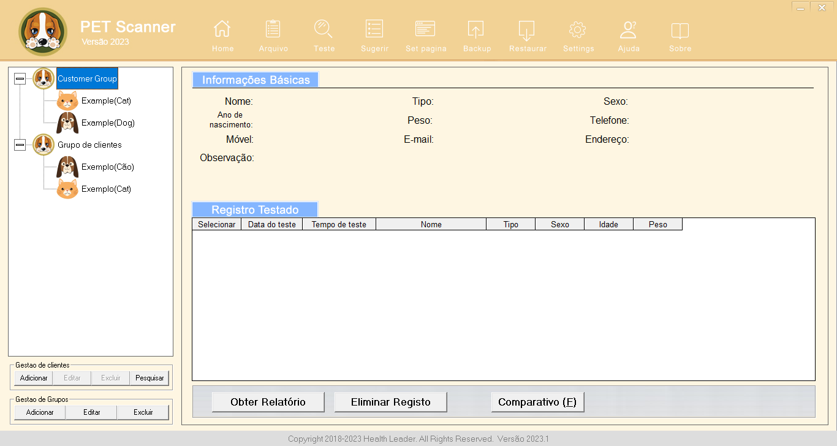The width and height of the screenshot is (837, 446).
Task: Click the Example(Cat) cat icon
Action: click(x=67, y=100)
